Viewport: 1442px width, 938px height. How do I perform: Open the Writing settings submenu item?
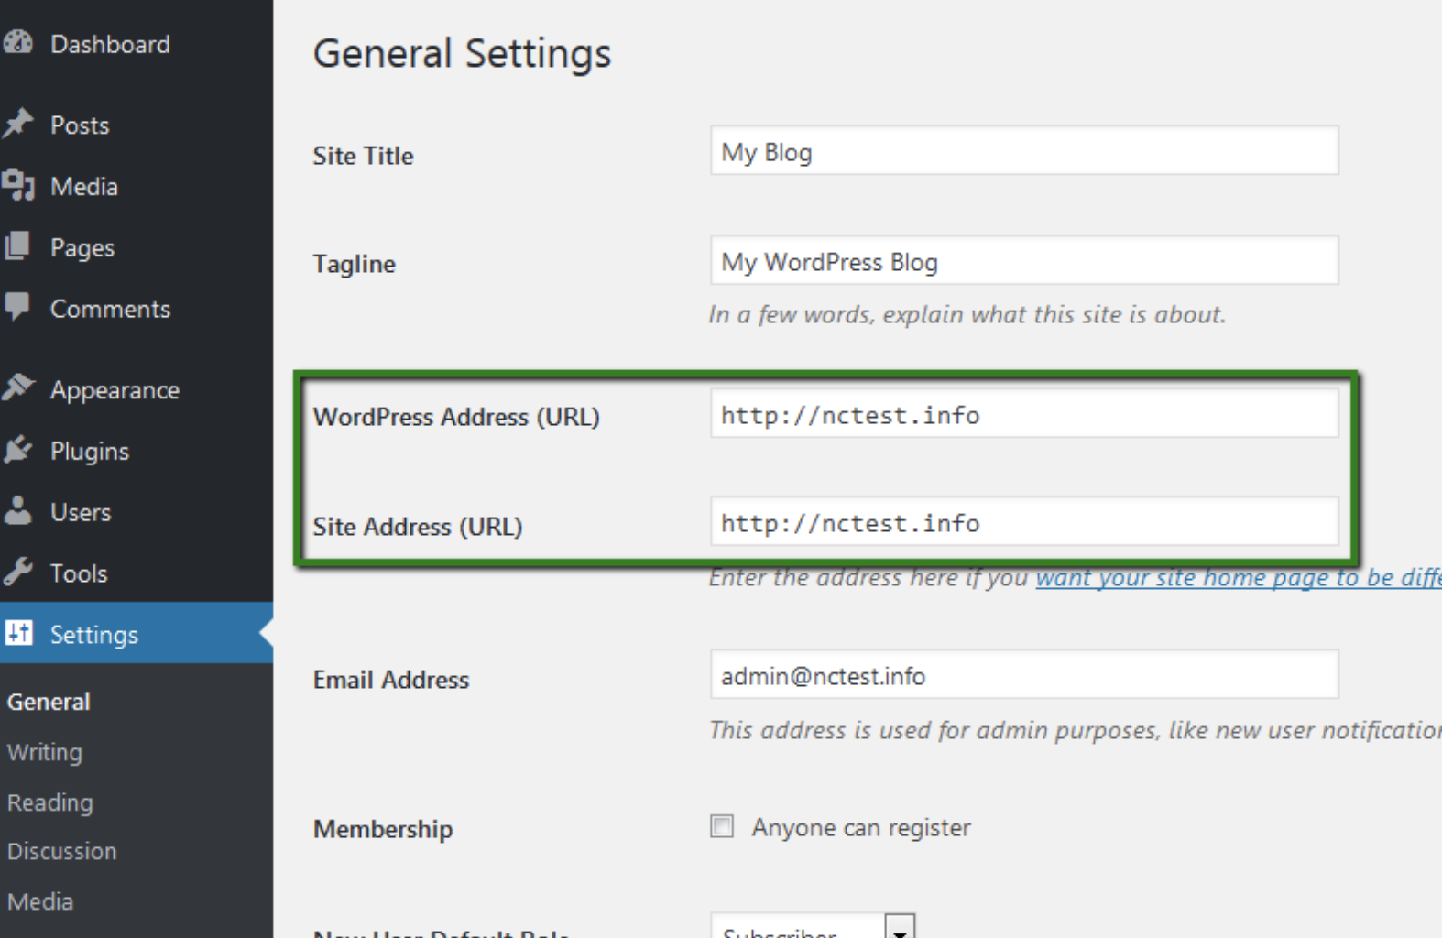pos(45,752)
